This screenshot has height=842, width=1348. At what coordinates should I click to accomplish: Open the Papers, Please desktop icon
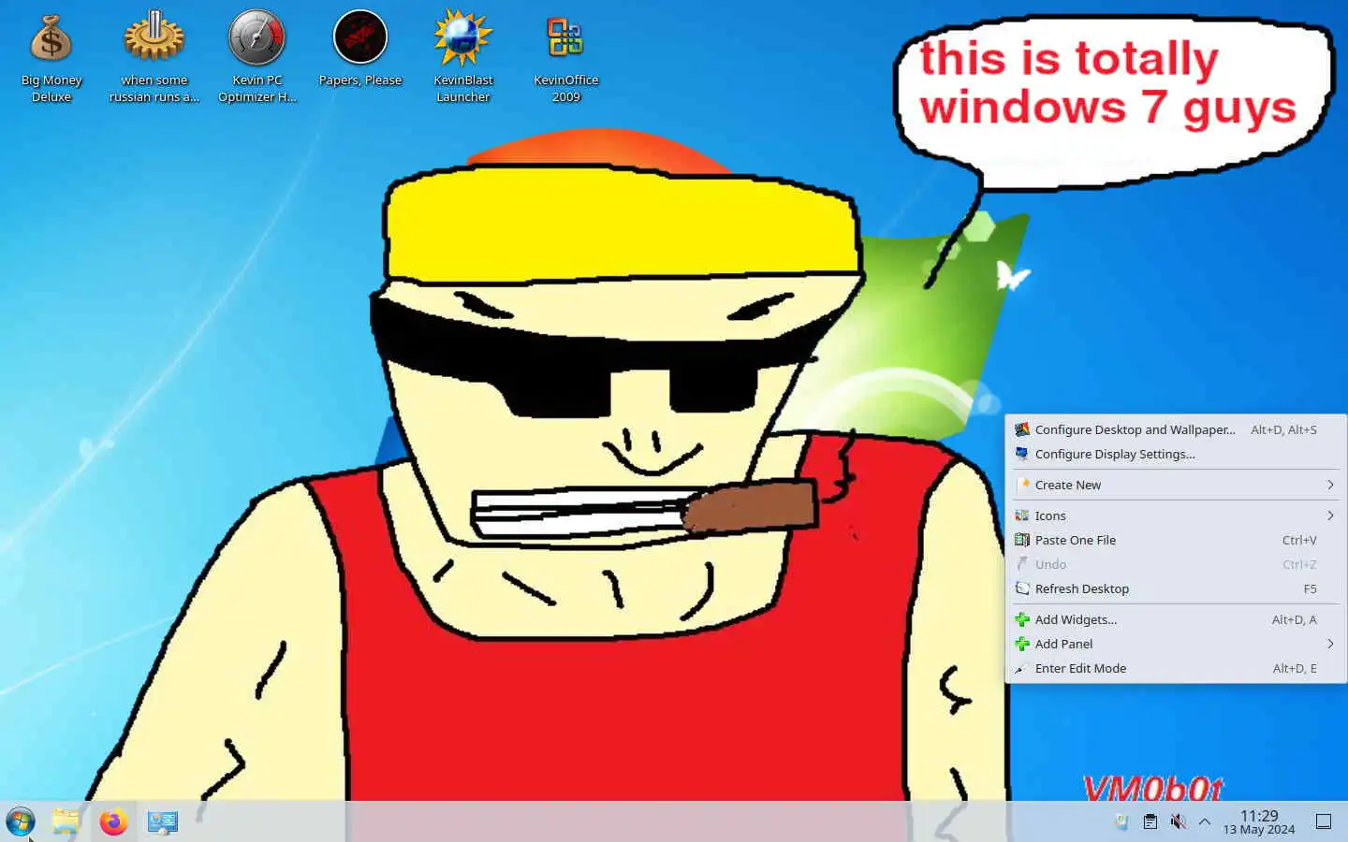pos(360,49)
